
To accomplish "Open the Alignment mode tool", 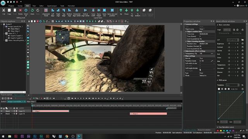I will (46, 12).
